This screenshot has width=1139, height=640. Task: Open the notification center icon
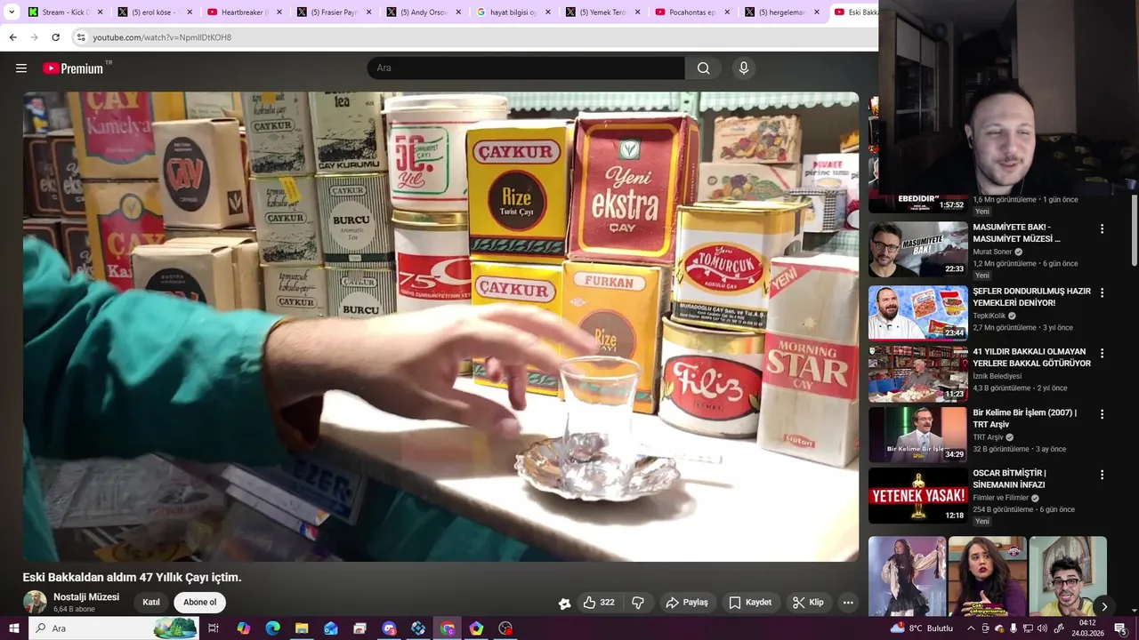(x=1120, y=628)
